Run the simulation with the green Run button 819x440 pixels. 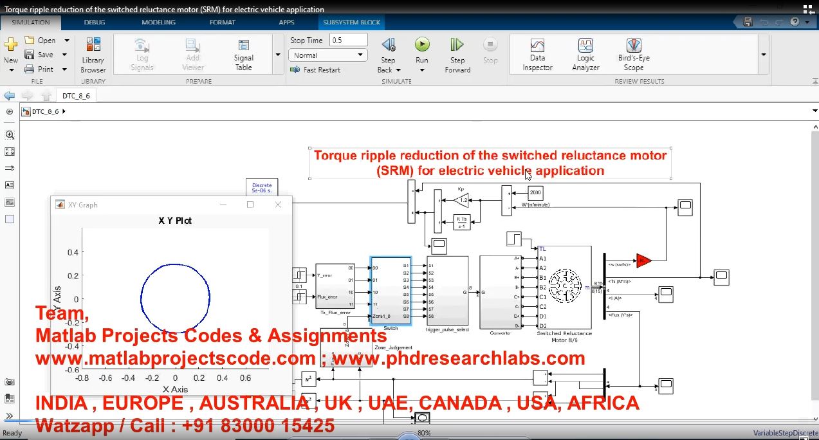(422, 44)
